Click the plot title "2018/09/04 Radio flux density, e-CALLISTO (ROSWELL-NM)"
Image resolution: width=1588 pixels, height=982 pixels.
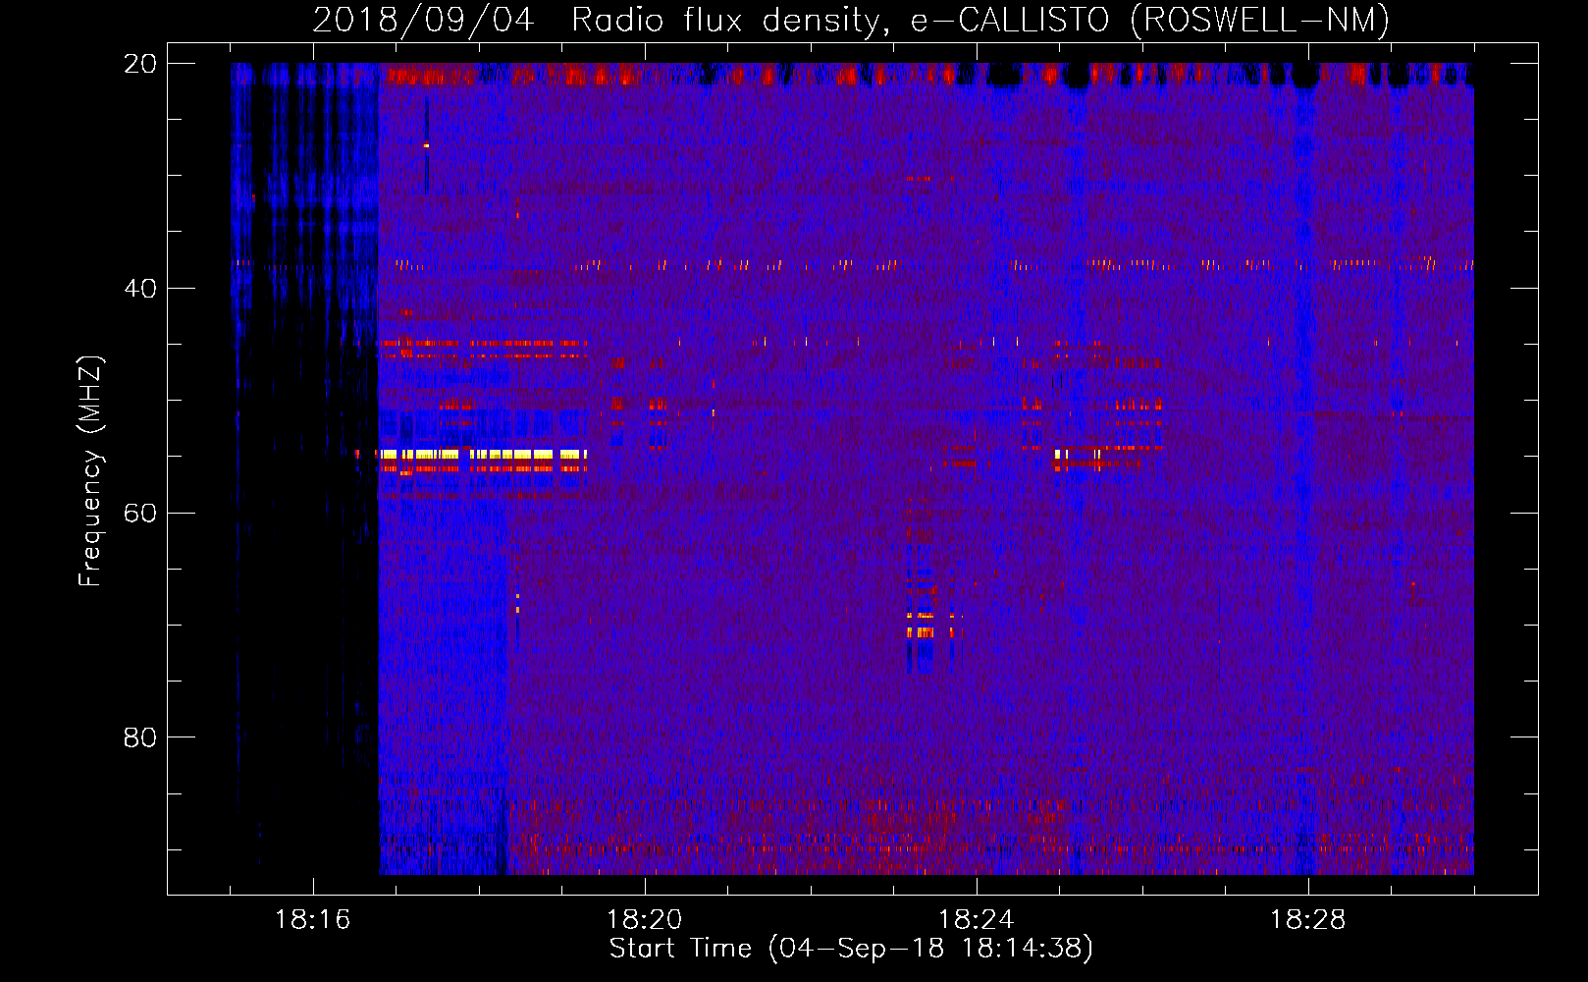[x=851, y=20]
